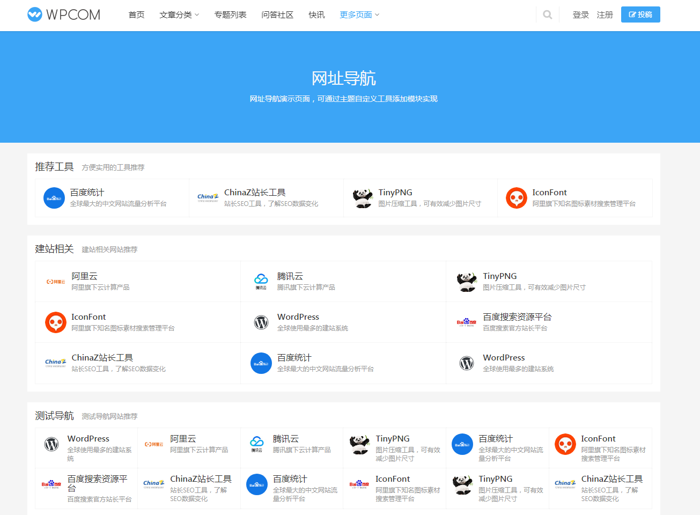Click 百度统计 blue icon in 建站相关 section
This screenshot has width=700, height=515.
[x=261, y=363]
